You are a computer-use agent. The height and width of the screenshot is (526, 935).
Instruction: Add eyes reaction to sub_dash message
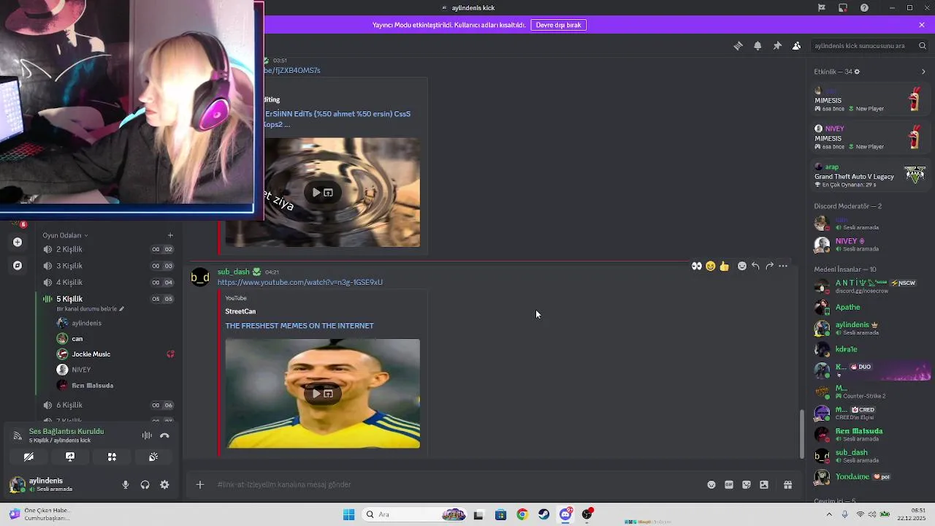(697, 266)
